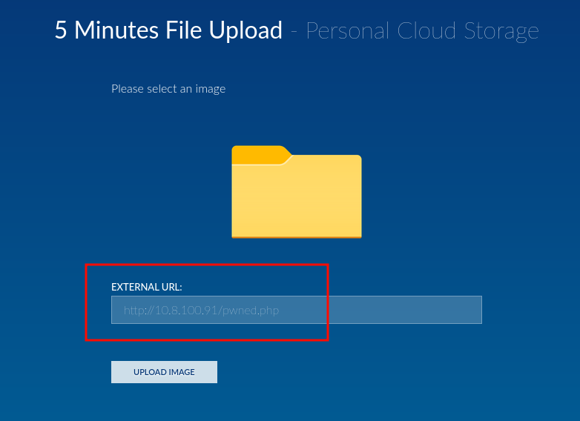This screenshot has height=421, width=580.
Task: Click the word 'Cloud' in the header
Action: point(426,30)
